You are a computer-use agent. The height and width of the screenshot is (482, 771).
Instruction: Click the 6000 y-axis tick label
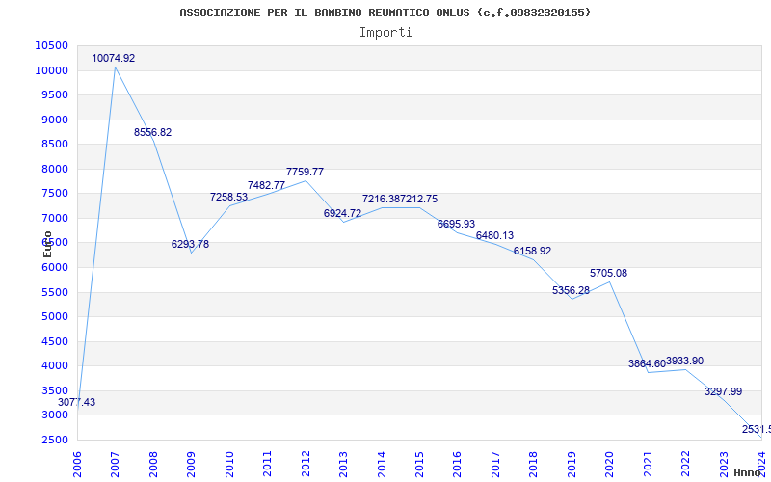click(x=55, y=268)
